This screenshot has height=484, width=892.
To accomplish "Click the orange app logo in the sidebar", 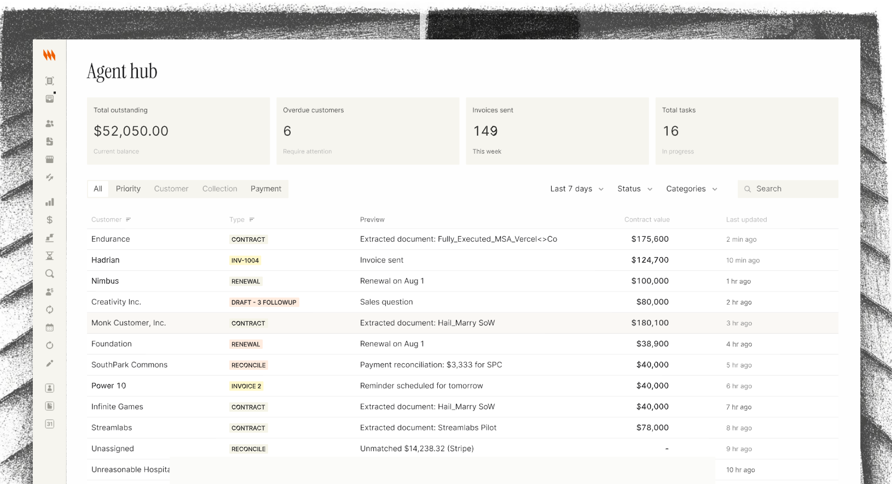I will point(49,55).
